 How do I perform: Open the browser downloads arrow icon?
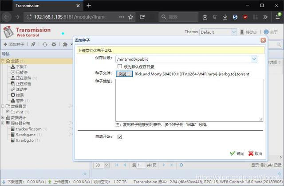click(x=225, y=17)
